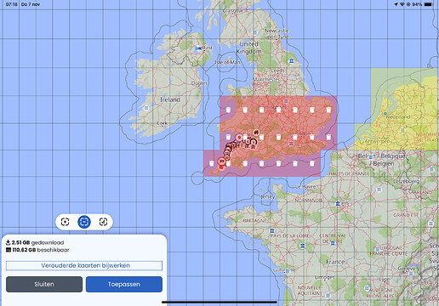Select waypoint marker number 9
The image size is (439, 306).
239,138
